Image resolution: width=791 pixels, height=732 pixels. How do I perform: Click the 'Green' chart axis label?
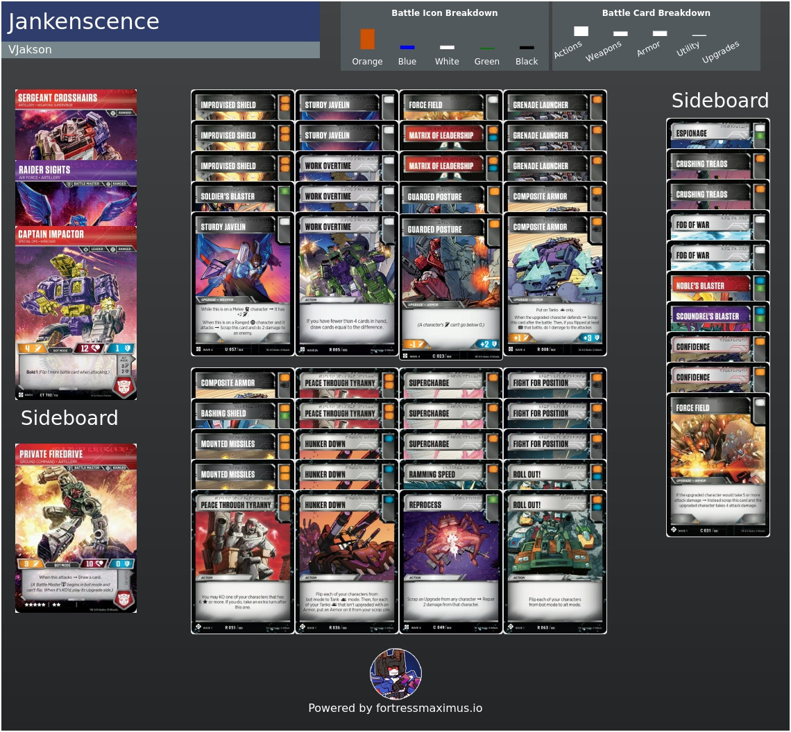pyautogui.click(x=487, y=62)
